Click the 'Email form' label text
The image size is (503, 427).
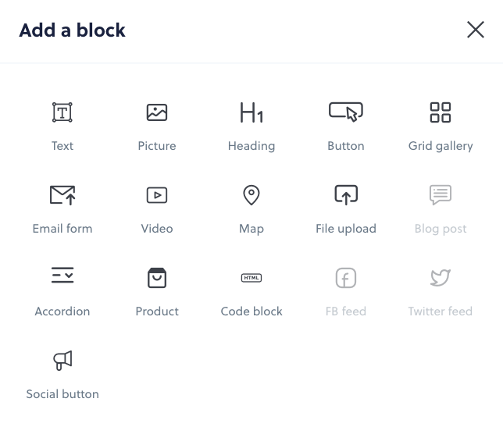click(62, 229)
